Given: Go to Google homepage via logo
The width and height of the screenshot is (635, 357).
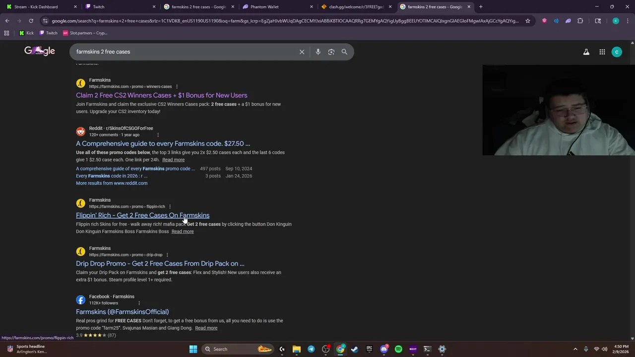Looking at the screenshot, I should pos(40,51).
